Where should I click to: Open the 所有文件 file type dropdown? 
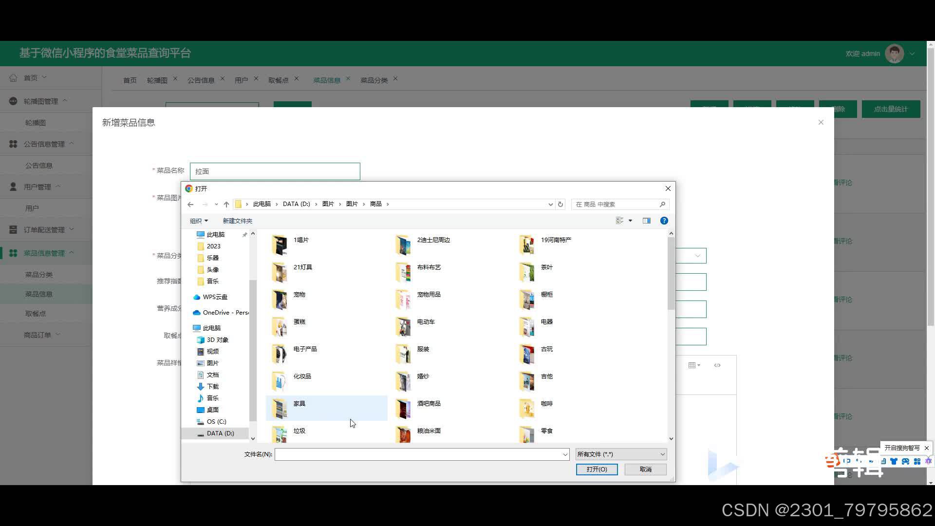(x=621, y=454)
